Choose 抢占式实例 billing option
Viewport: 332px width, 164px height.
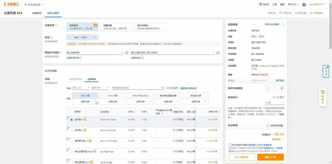150,27
